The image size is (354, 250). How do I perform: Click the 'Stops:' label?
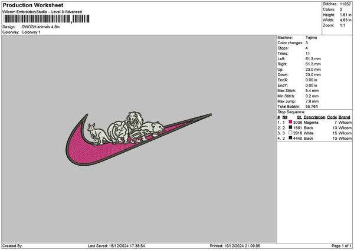coord(283,48)
